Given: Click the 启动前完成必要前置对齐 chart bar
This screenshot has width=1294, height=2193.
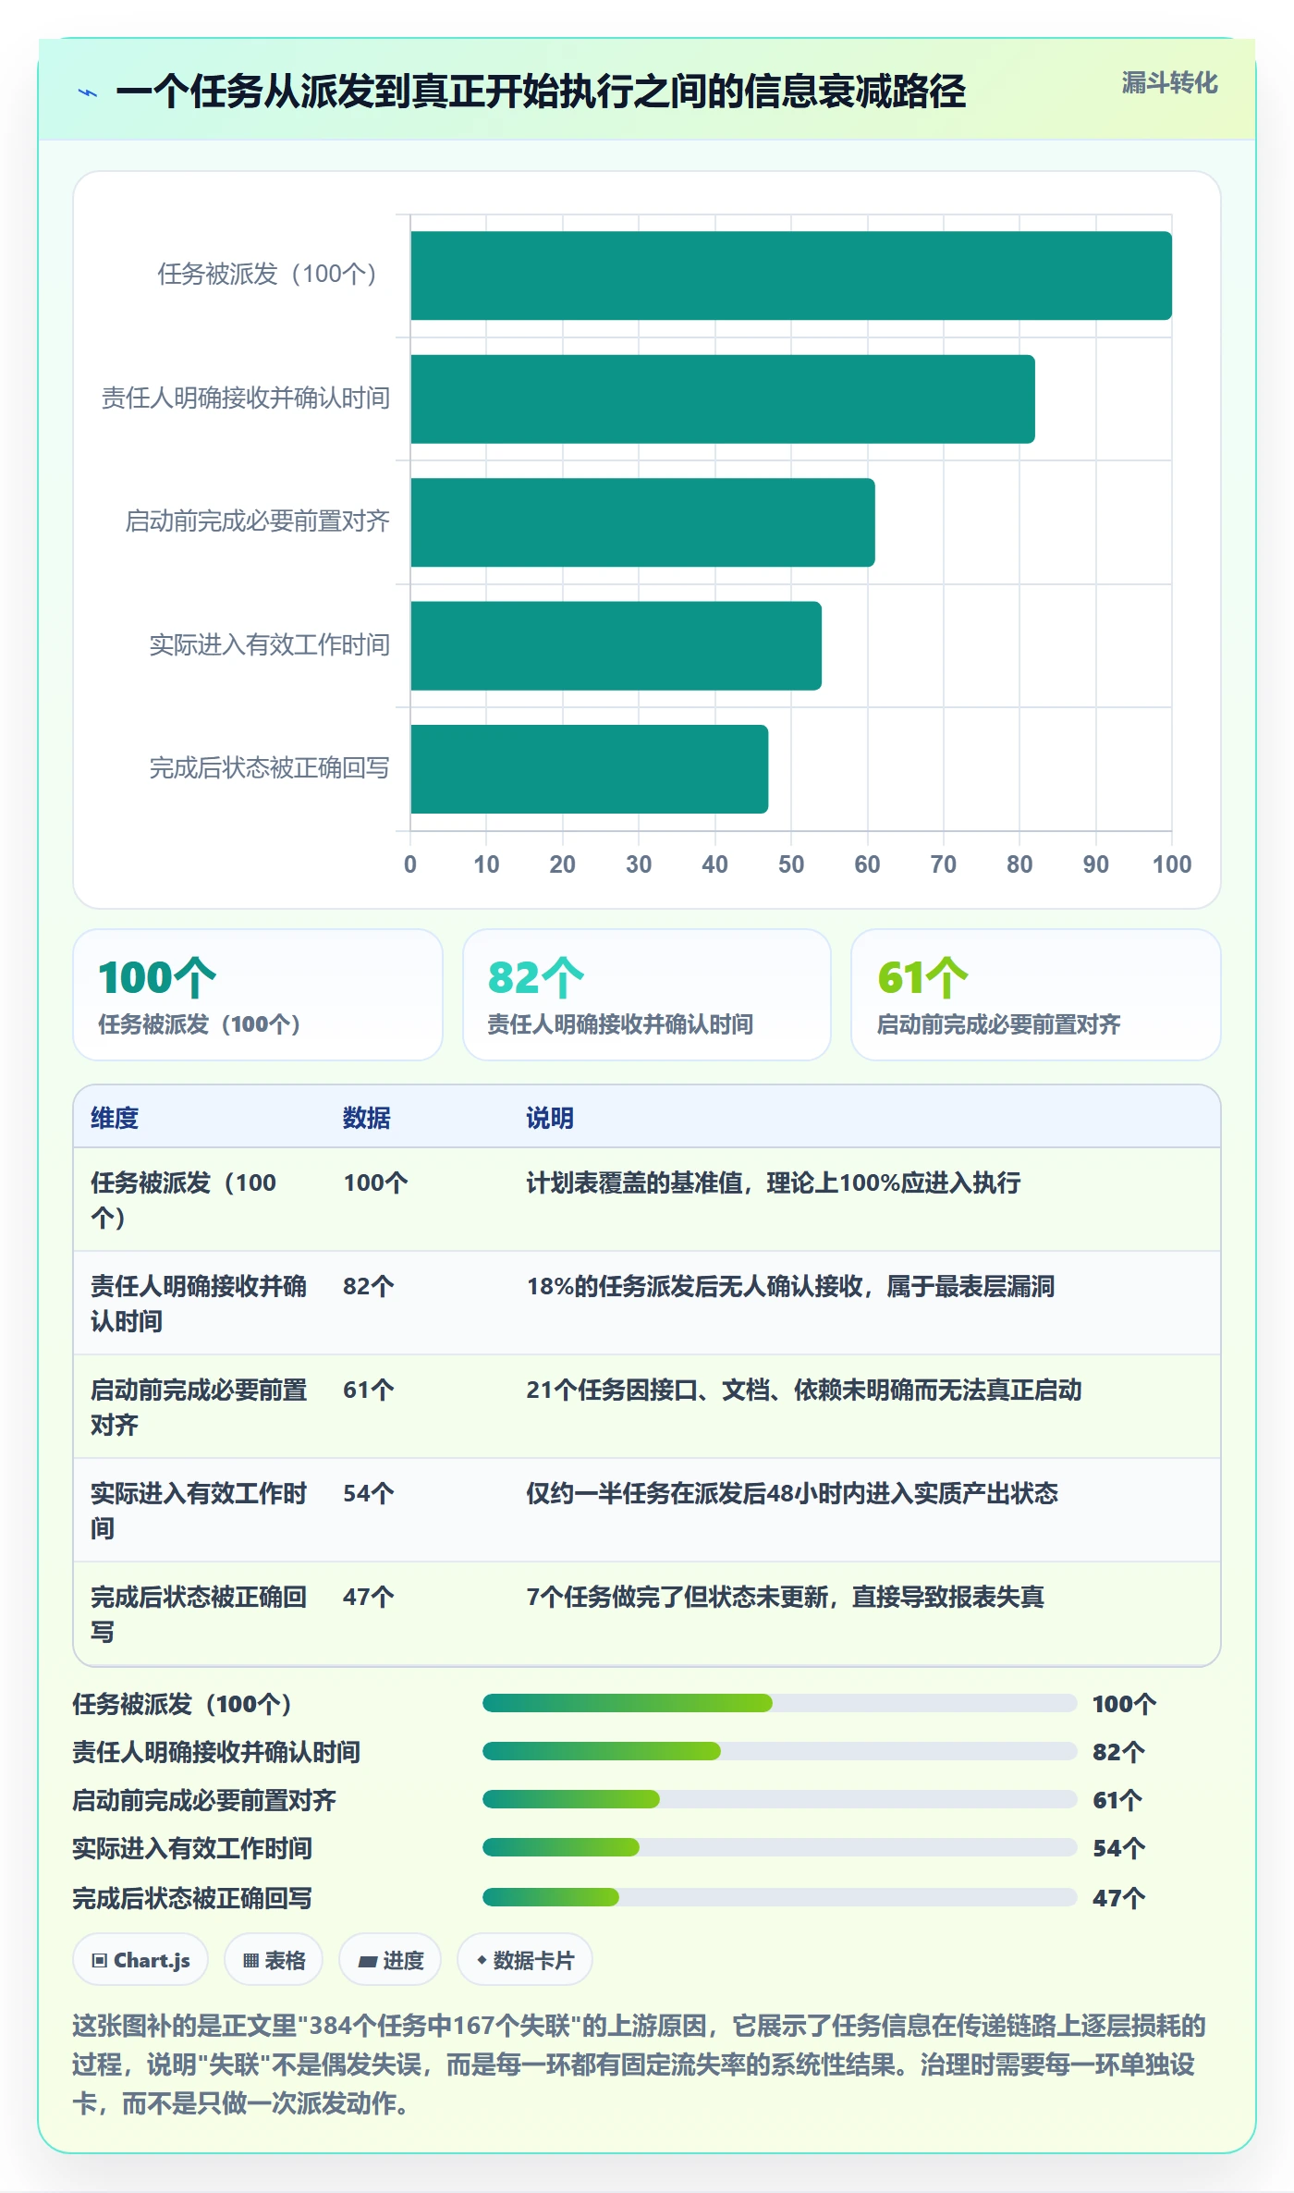Looking at the screenshot, I should click(642, 522).
